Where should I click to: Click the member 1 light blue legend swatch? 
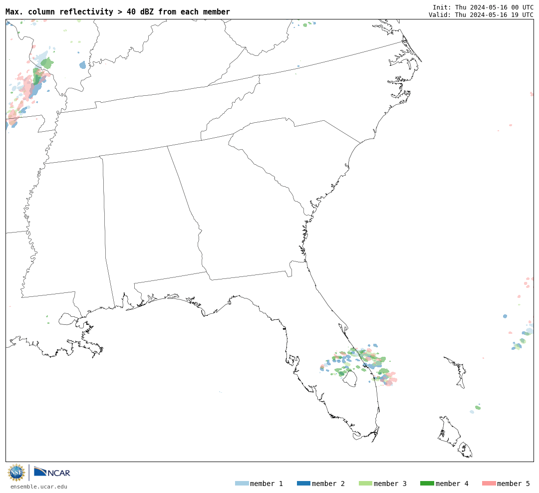(x=242, y=484)
